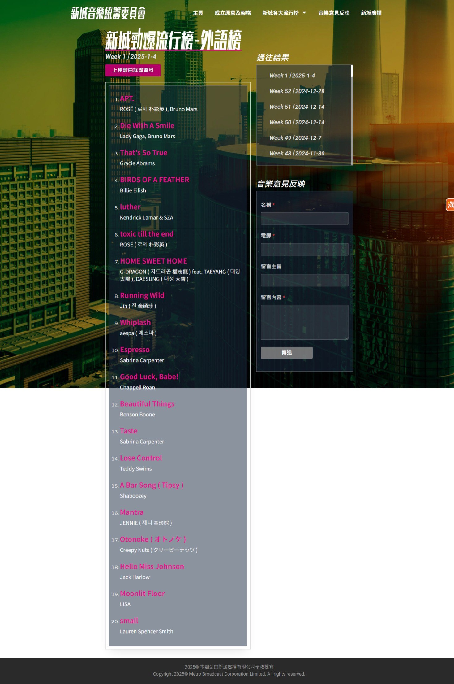Open song title Whiplash
This screenshot has width=454, height=684.
(135, 322)
